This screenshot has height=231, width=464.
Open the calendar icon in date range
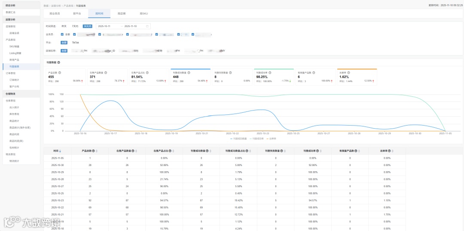147,26
